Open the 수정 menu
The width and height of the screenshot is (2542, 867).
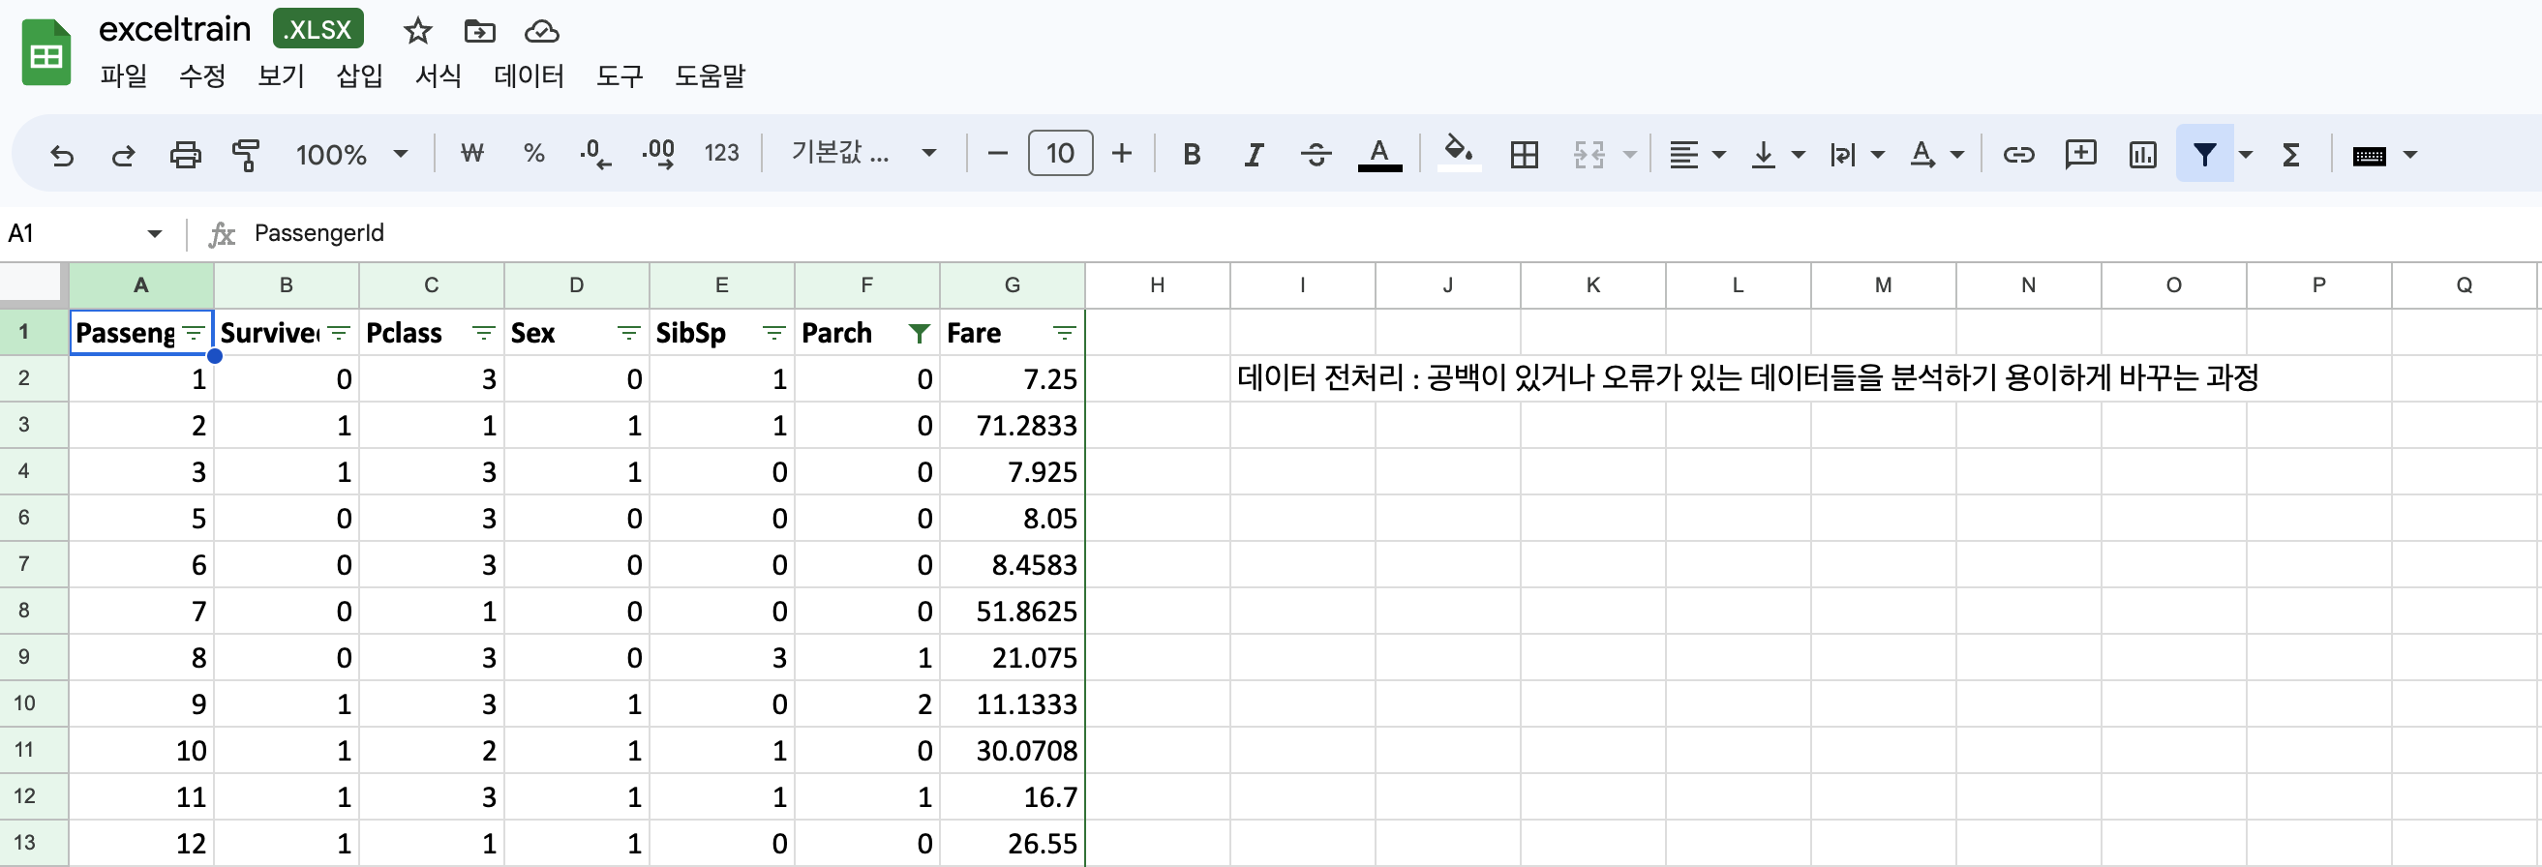(x=202, y=75)
